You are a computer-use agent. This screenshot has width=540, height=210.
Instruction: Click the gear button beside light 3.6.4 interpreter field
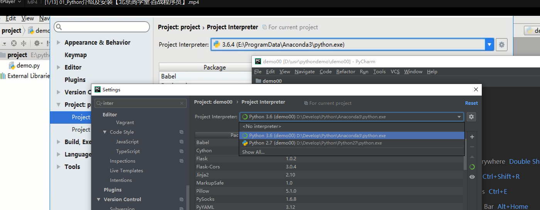click(501, 45)
